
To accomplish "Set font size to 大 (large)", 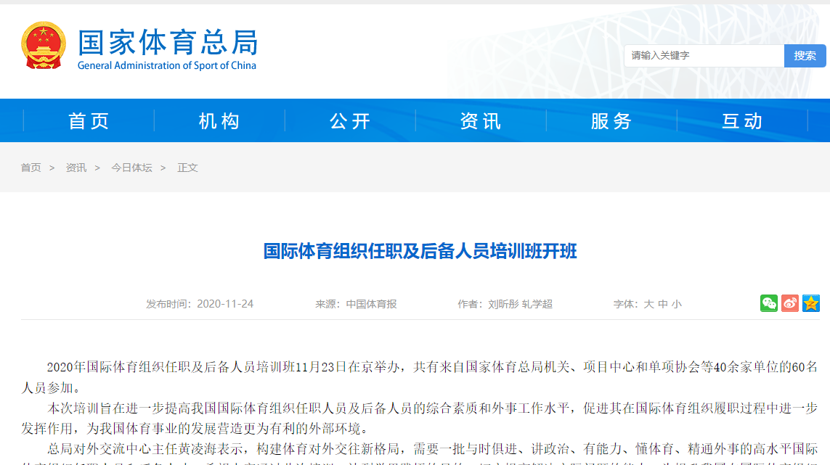I will (x=648, y=304).
